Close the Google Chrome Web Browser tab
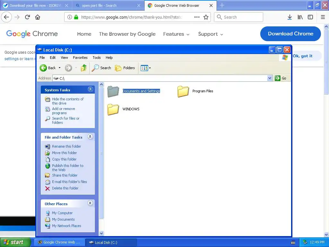 (x=211, y=5)
